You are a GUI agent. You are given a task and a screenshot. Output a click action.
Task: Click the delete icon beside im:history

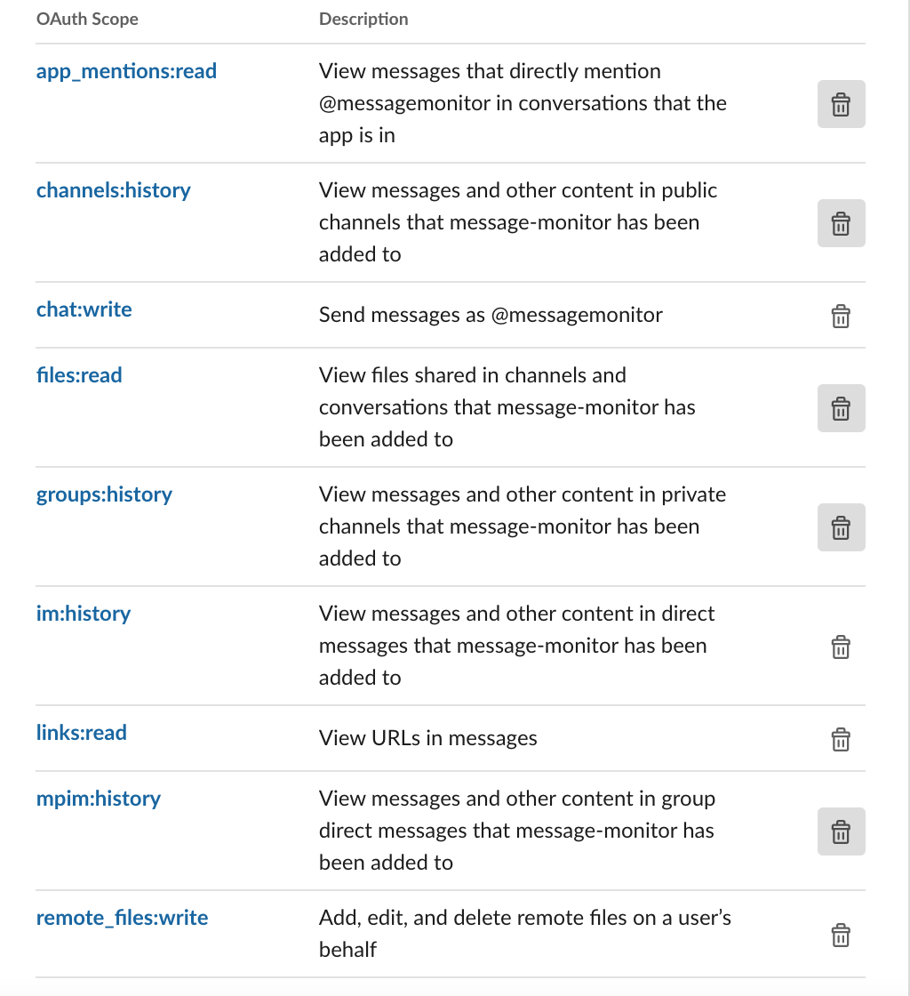click(841, 647)
